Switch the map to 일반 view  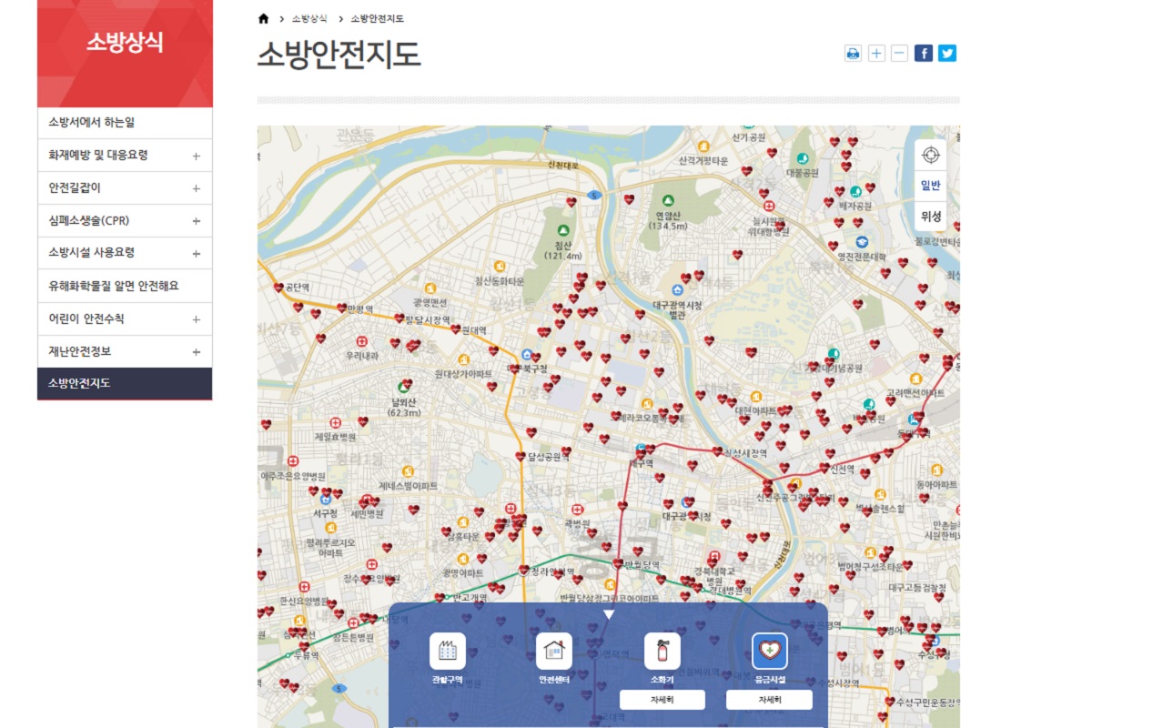point(930,185)
